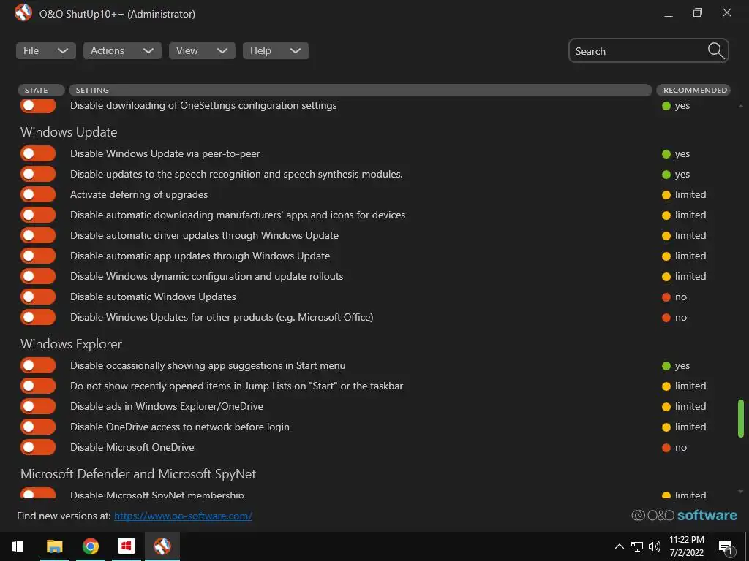Toggle app suggestions in Start menu switch
749x561 pixels.
tap(38, 365)
